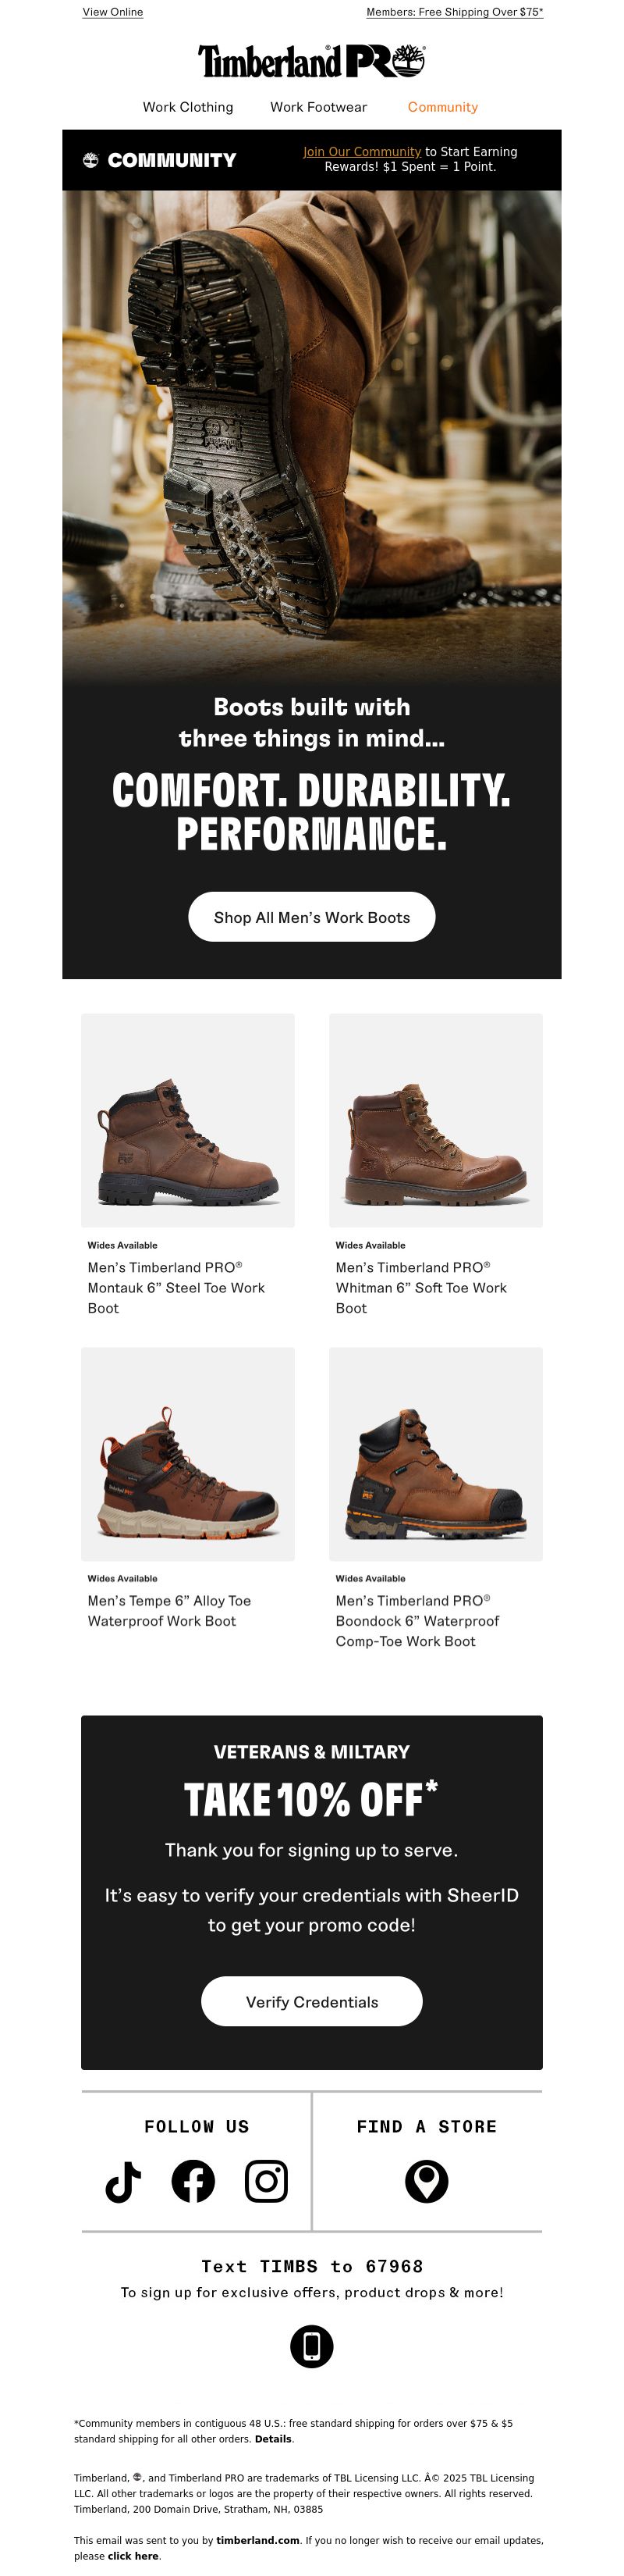View the Whitman 6" Soft Toe boot image
This screenshot has height=2576, width=624.
pos(436,1120)
